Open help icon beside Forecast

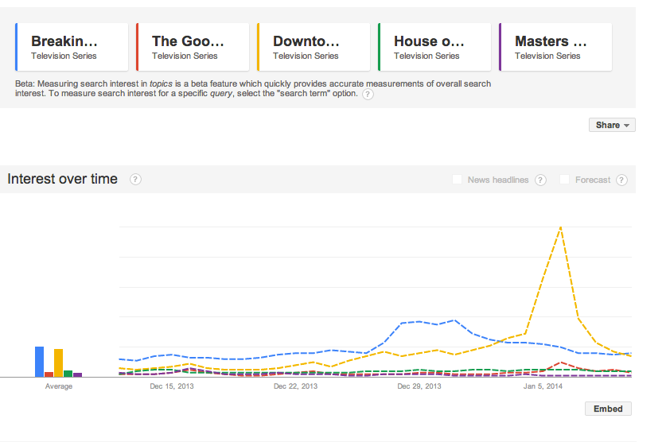[x=621, y=180]
